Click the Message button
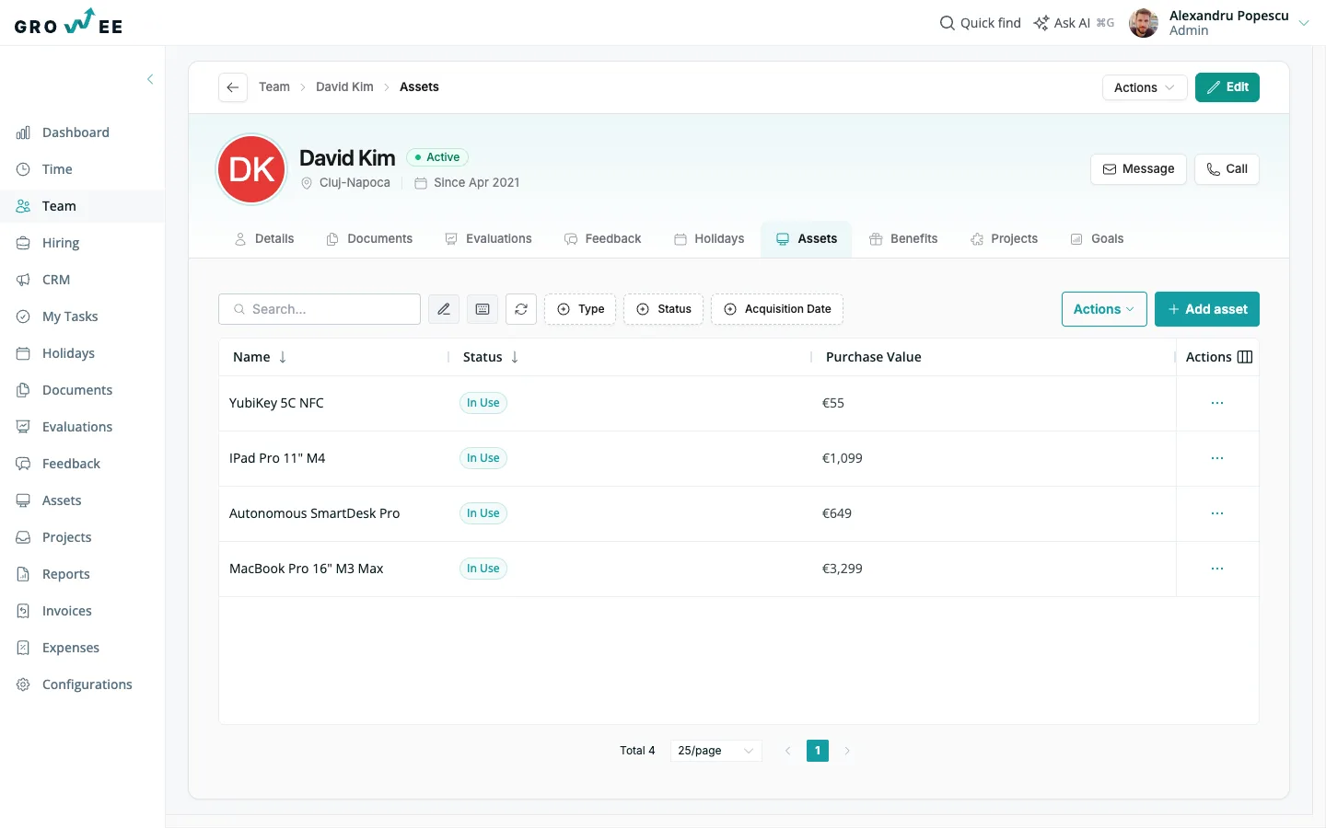Viewport: 1326px width, 828px height. click(x=1139, y=169)
